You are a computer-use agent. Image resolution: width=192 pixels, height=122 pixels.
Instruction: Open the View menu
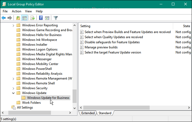point(28,11)
